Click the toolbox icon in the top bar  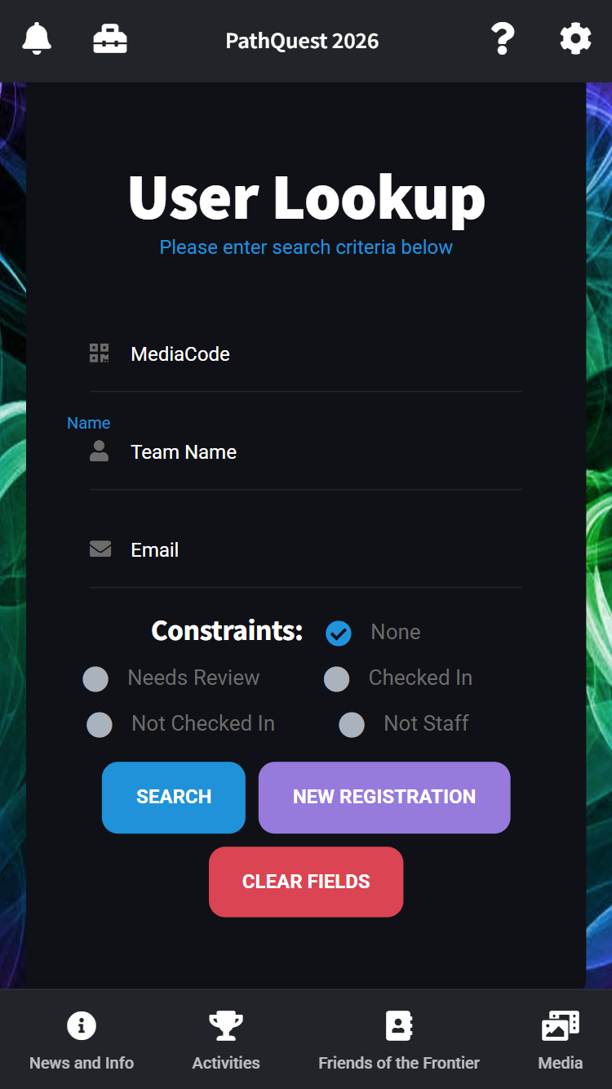[x=110, y=38]
